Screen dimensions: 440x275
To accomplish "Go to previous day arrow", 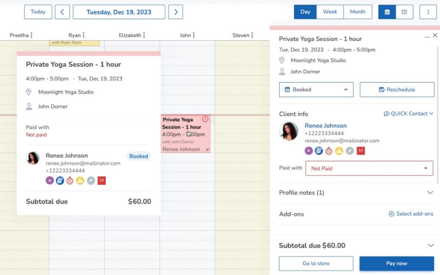I will click(62, 12).
